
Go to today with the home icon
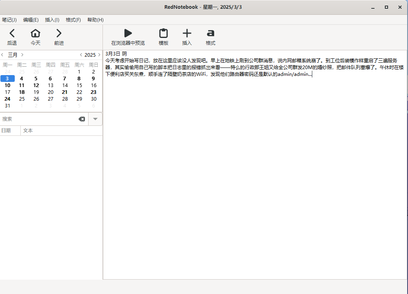click(x=35, y=34)
